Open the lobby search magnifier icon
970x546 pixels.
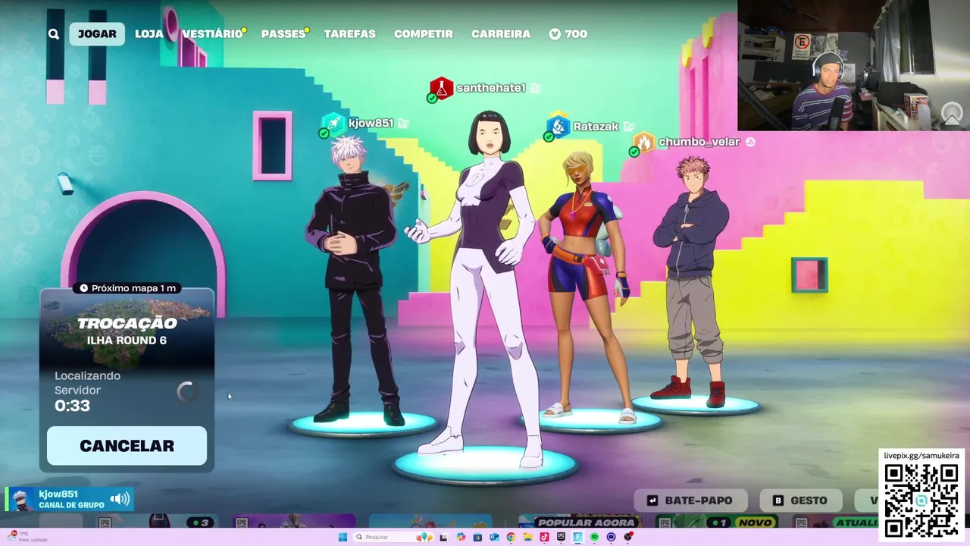(53, 34)
